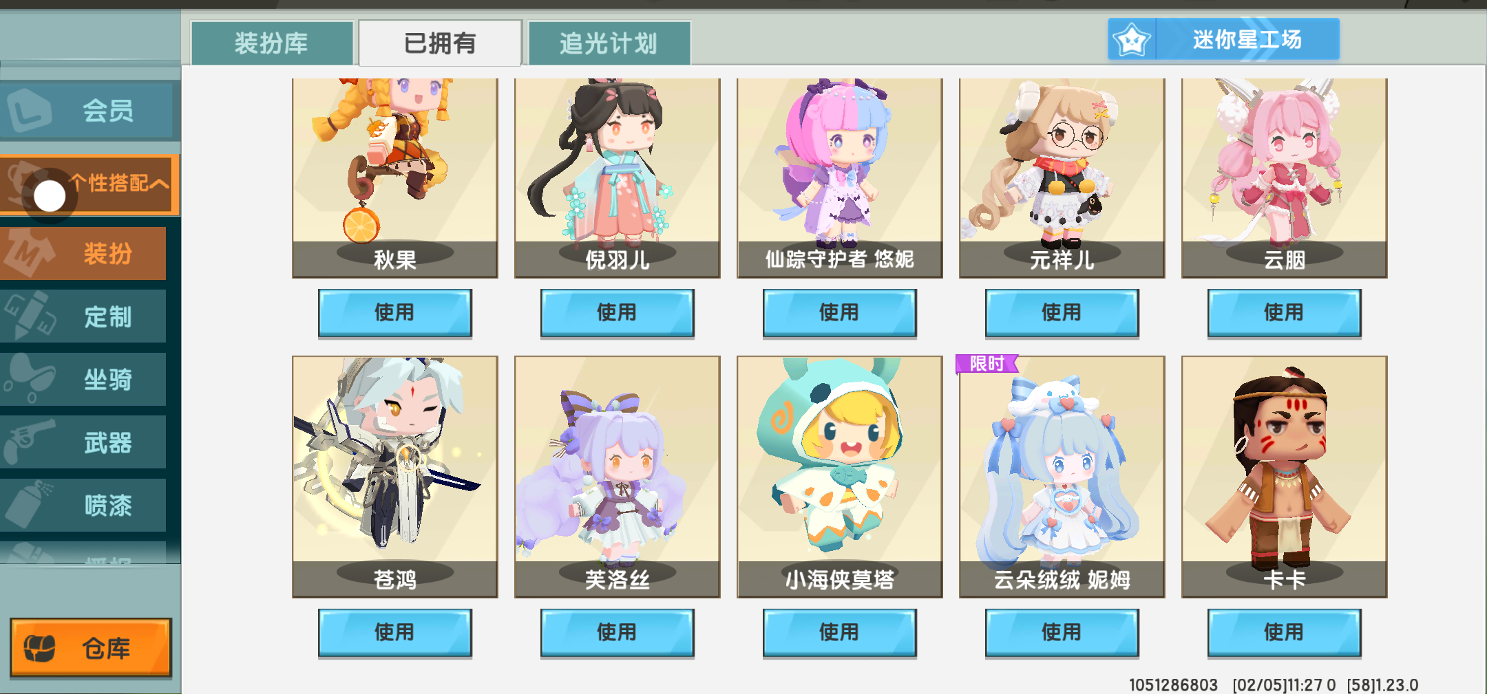
Task: Select the 已拥有 tab
Action: 441,43
